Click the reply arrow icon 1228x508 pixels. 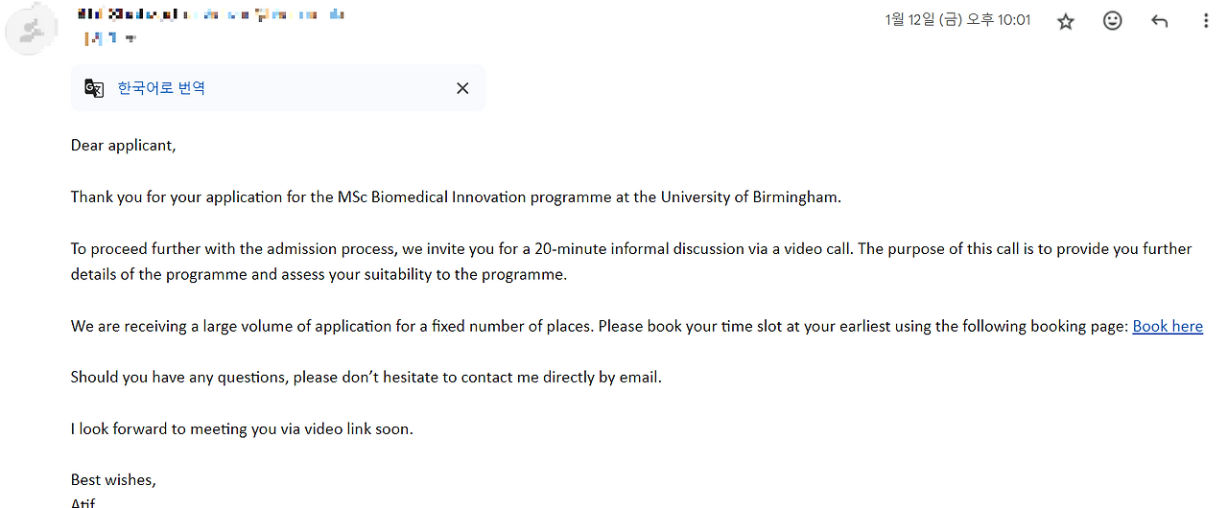point(1159,21)
